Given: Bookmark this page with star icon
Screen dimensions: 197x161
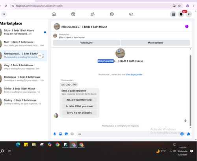Looking at the screenshot, I should point(179,6).
